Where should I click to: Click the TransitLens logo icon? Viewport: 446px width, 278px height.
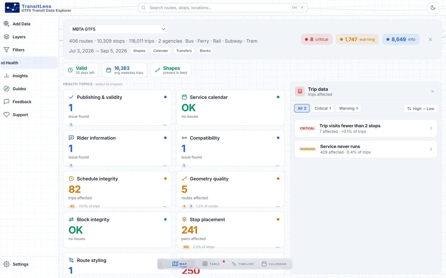[x=12, y=8]
